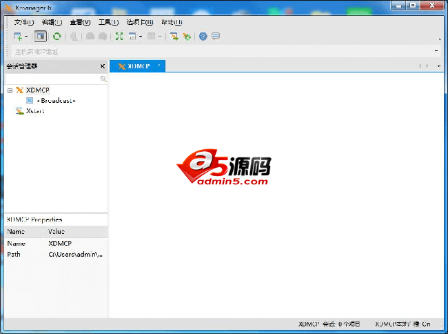This screenshot has width=448, height=334.
Task: Close the session manager panel
Action: (103, 66)
